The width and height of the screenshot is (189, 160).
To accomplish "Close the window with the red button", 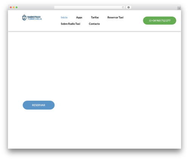I will click(x=11, y=7).
